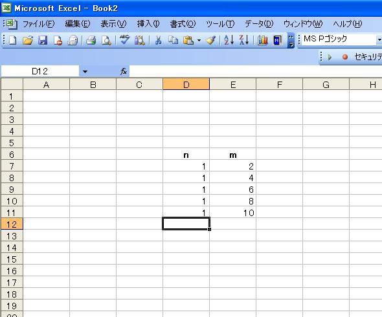Open the 編集(E) menu
The width and height of the screenshot is (382, 317).
[78, 24]
